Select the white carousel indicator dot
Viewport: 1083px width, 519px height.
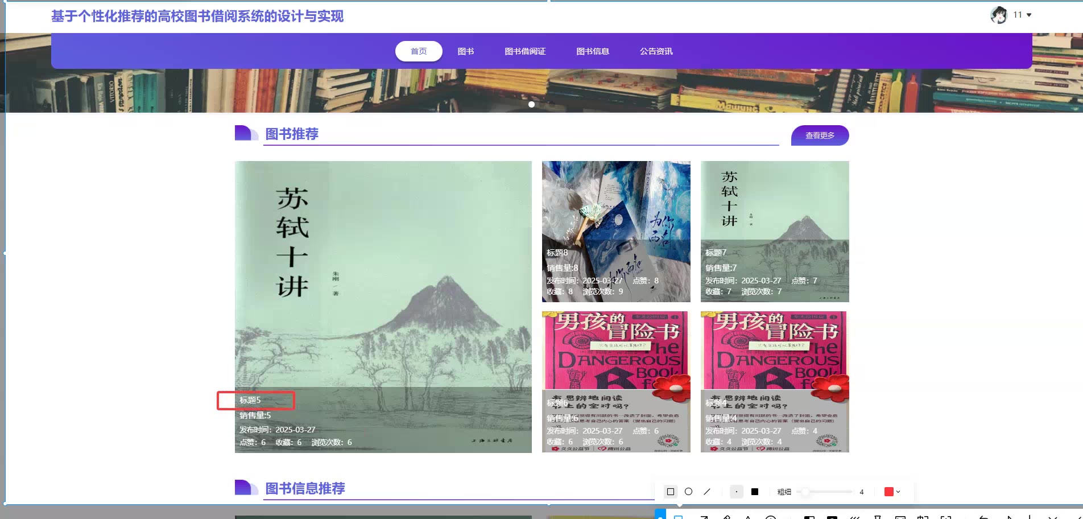(531, 104)
